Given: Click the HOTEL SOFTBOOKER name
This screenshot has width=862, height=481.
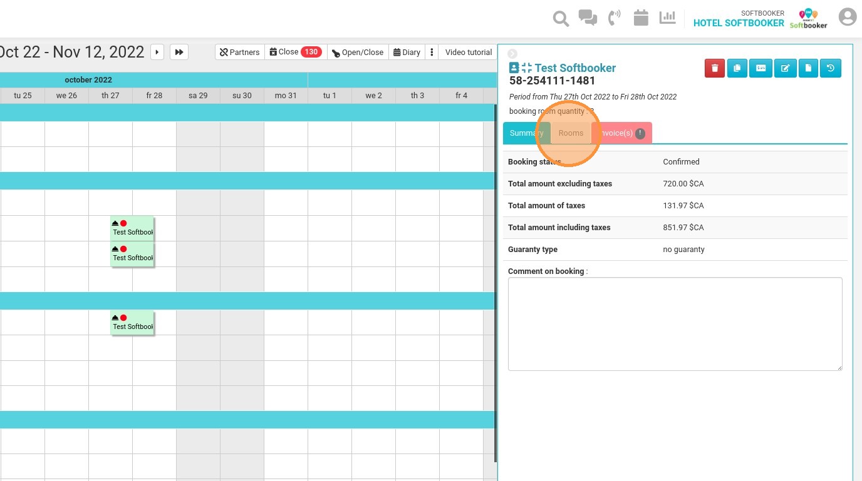Looking at the screenshot, I should tap(739, 23).
